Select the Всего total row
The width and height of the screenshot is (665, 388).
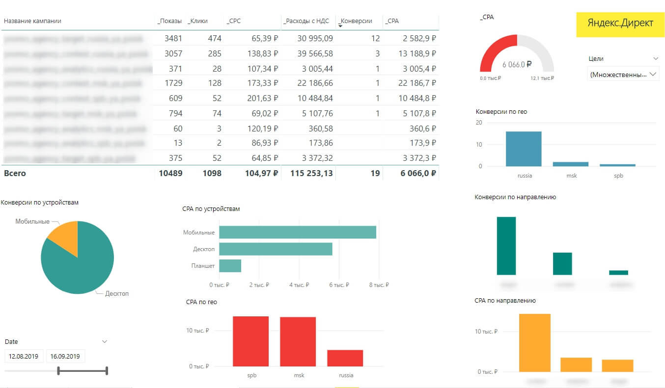pyautogui.click(x=221, y=173)
